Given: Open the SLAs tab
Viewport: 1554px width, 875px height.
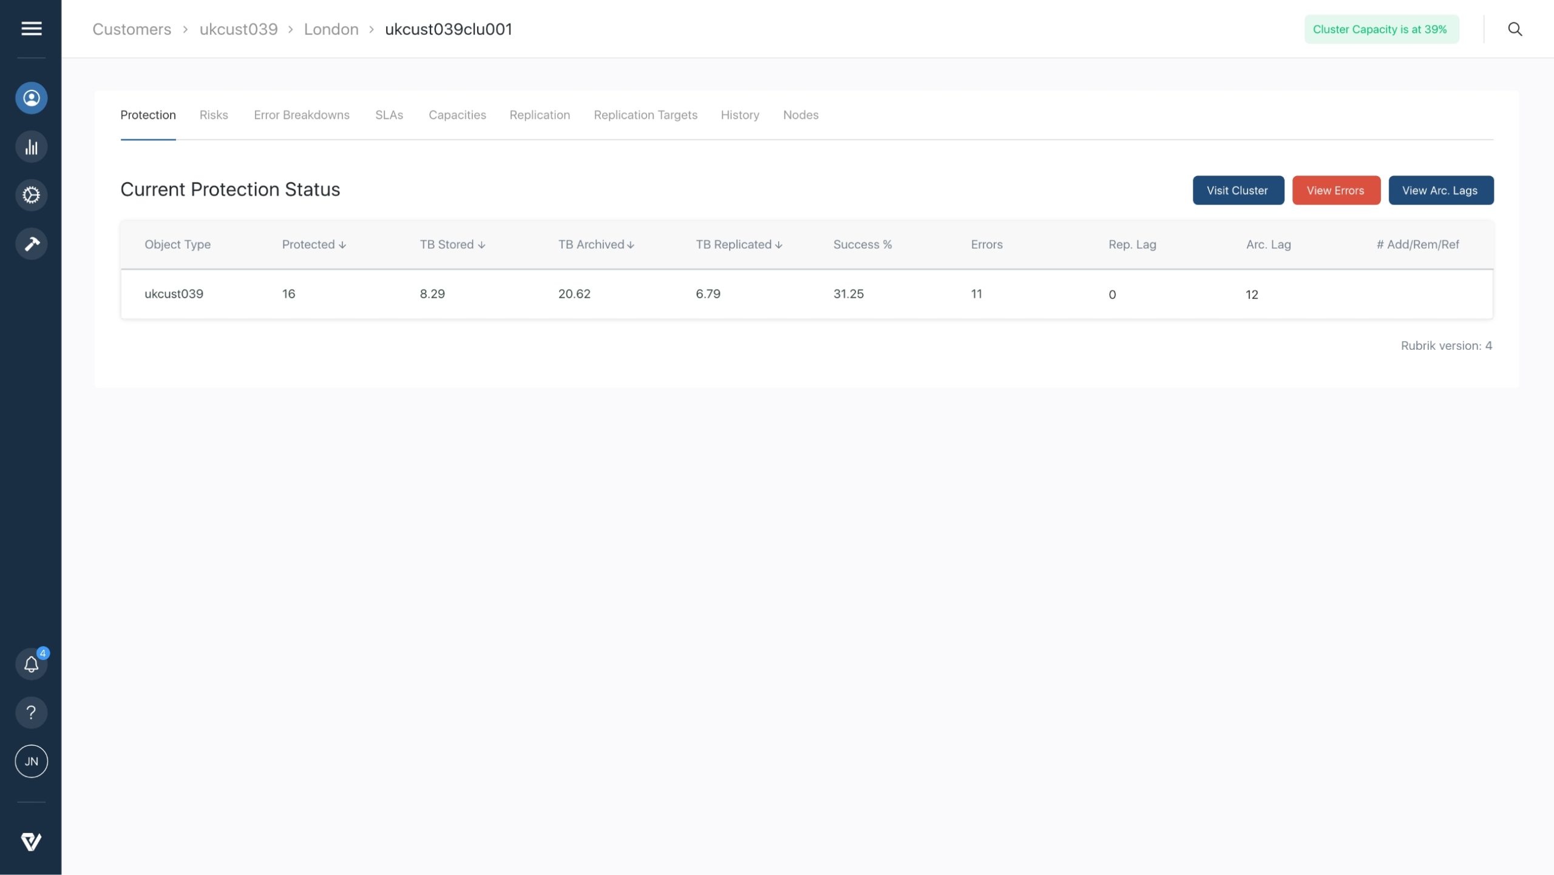Looking at the screenshot, I should [389, 115].
